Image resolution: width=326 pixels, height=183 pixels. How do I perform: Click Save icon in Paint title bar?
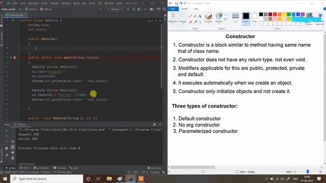(x=177, y=4)
